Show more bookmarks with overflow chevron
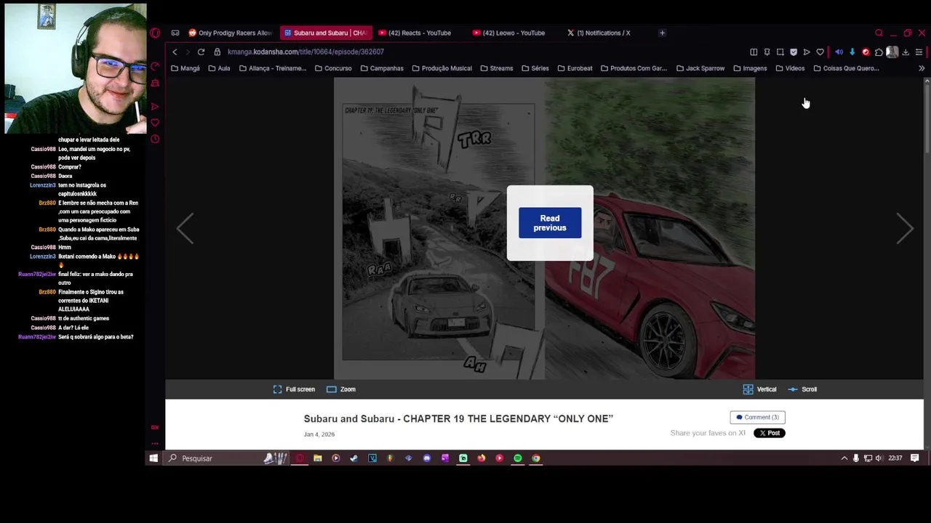931x523 pixels. [922, 68]
